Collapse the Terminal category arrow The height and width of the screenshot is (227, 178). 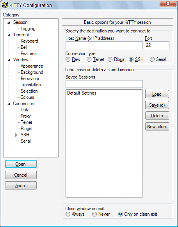coord(9,35)
